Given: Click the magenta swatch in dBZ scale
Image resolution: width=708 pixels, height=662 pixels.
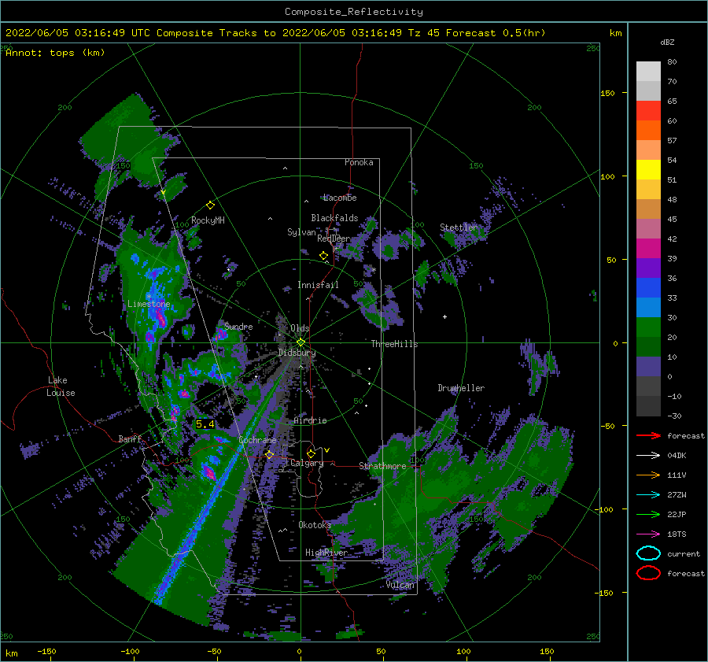Looking at the screenshot, I should tap(648, 248).
